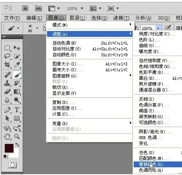Select the Gradient tool

(17, 91)
